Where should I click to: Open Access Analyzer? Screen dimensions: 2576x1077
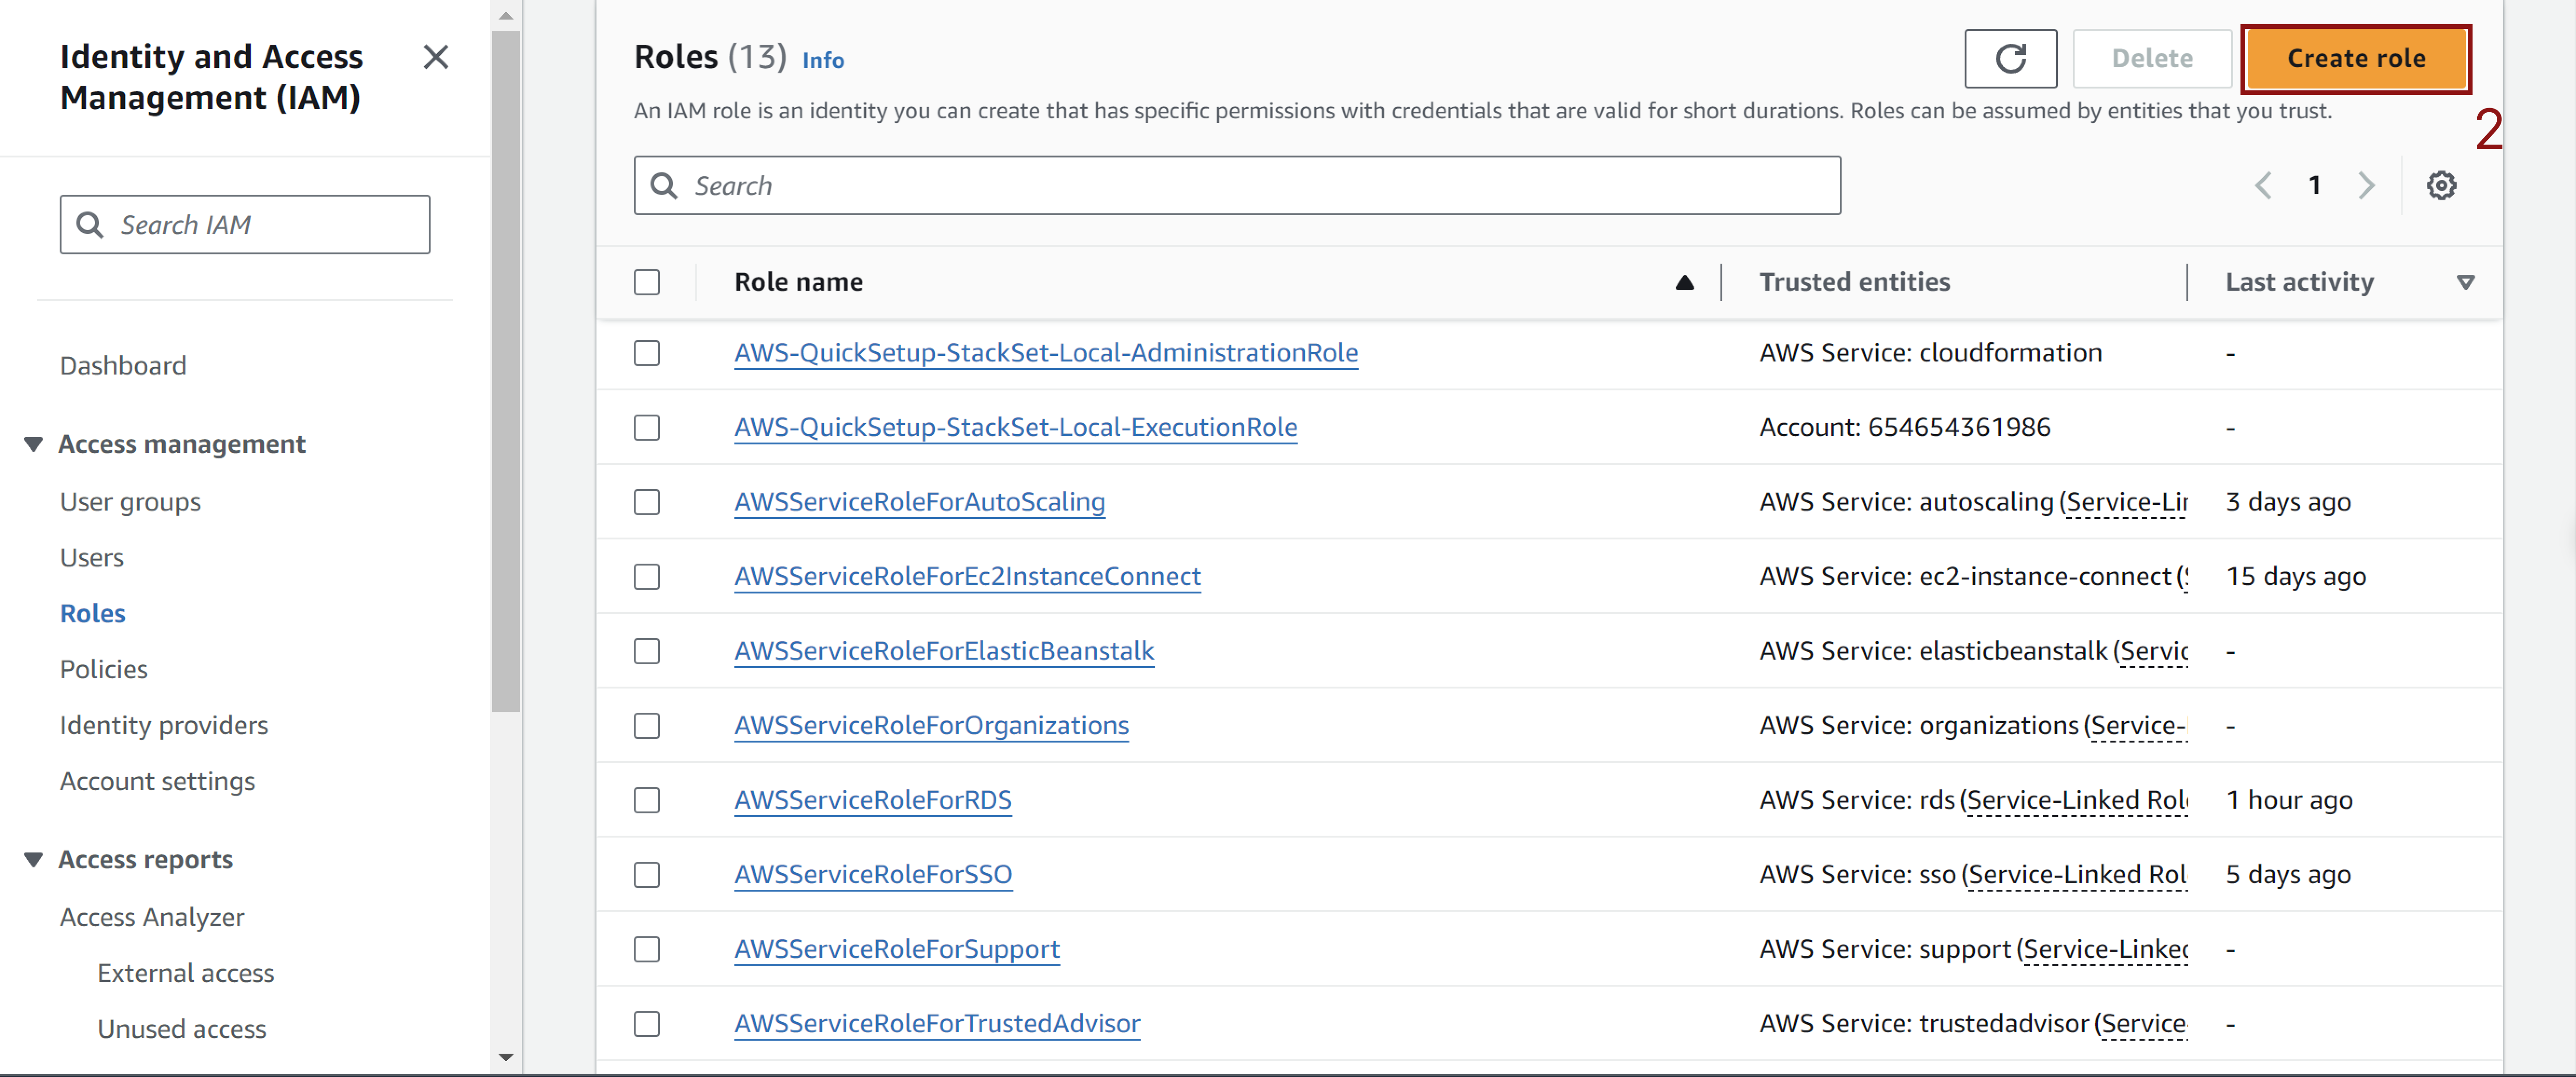point(152,918)
